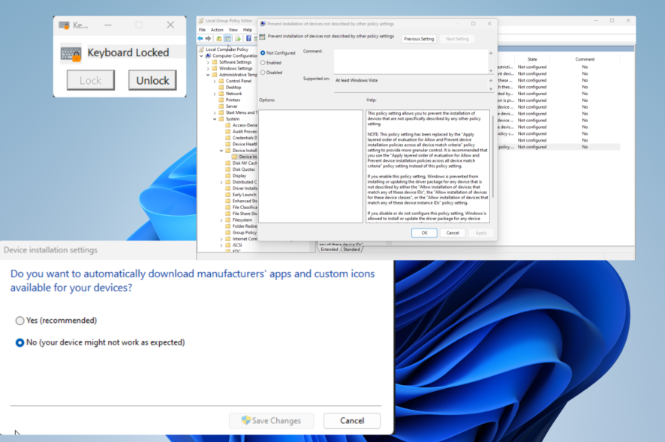Click the keyboard lock icon beside Keyboard Locked

71,54
